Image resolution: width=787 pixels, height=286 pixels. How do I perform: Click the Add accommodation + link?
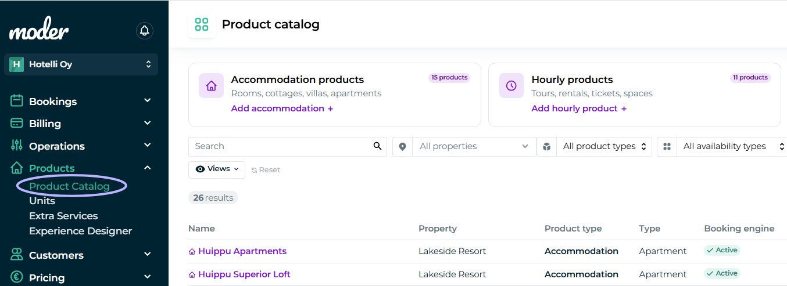282,108
